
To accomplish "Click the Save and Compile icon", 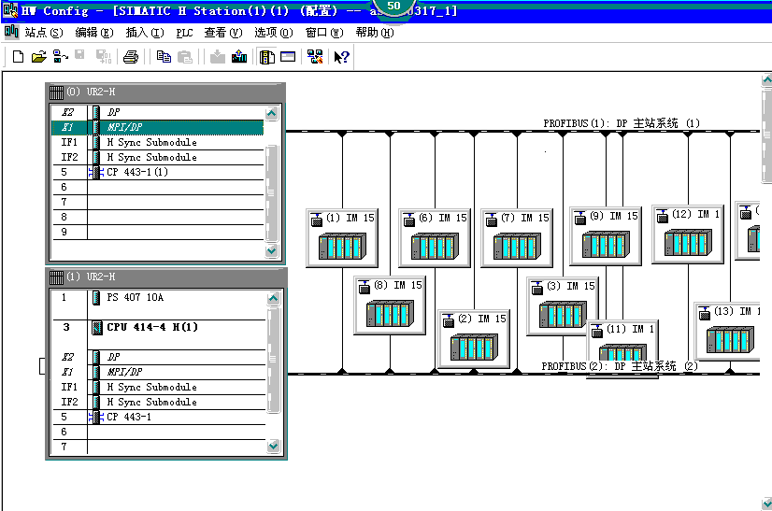I will pos(104,57).
